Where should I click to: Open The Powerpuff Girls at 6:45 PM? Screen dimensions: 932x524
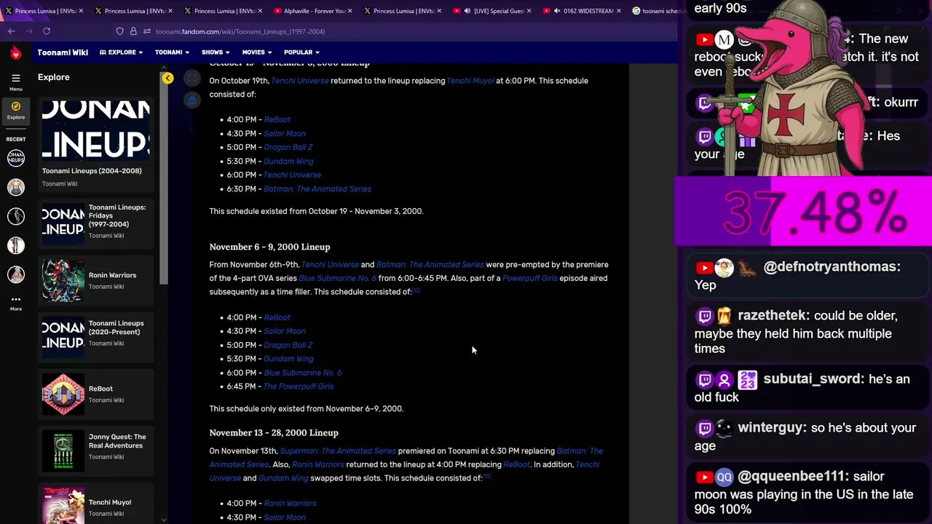pyautogui.click(x=299, y=386)
